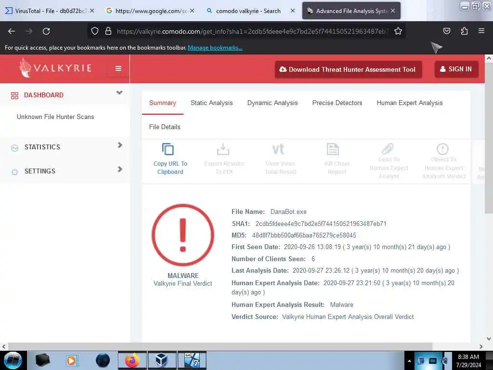Click the scroll right arrow
The height and width of the screenshot is (370, 493).
pos(481,346)
